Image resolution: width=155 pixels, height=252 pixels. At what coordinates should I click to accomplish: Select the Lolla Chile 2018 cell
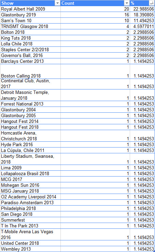pos(30,44)
